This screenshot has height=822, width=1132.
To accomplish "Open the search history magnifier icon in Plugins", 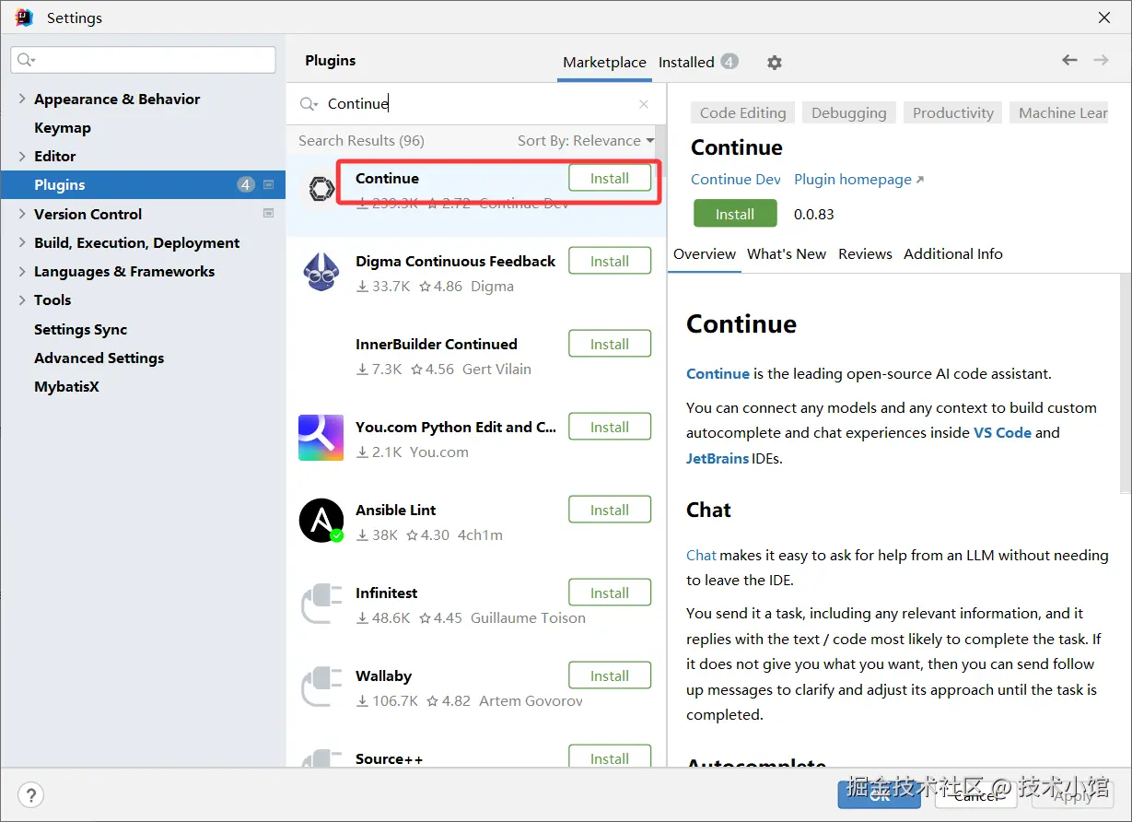I will point(309,104).
